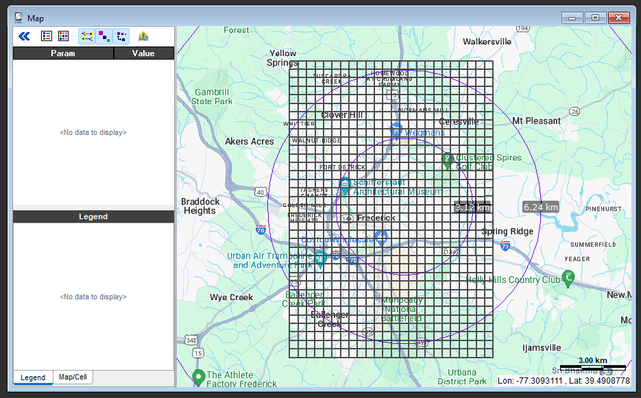Click the Pinehurst map label
The height and width of the screenshot is (398, 641).
point(603,209)
